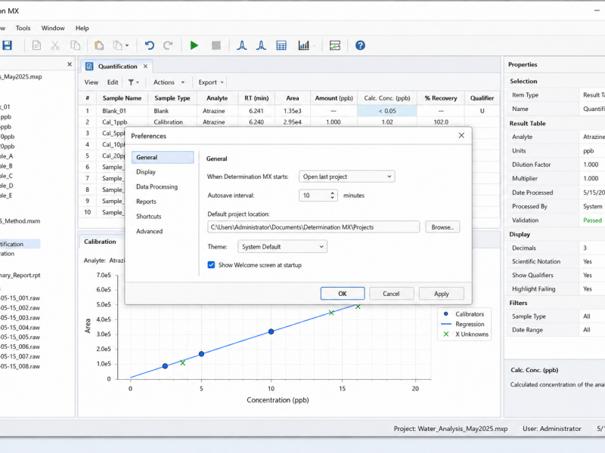Click the default project location field
Image resolution: width=605 pixels, height=453 pixels.
313,227
